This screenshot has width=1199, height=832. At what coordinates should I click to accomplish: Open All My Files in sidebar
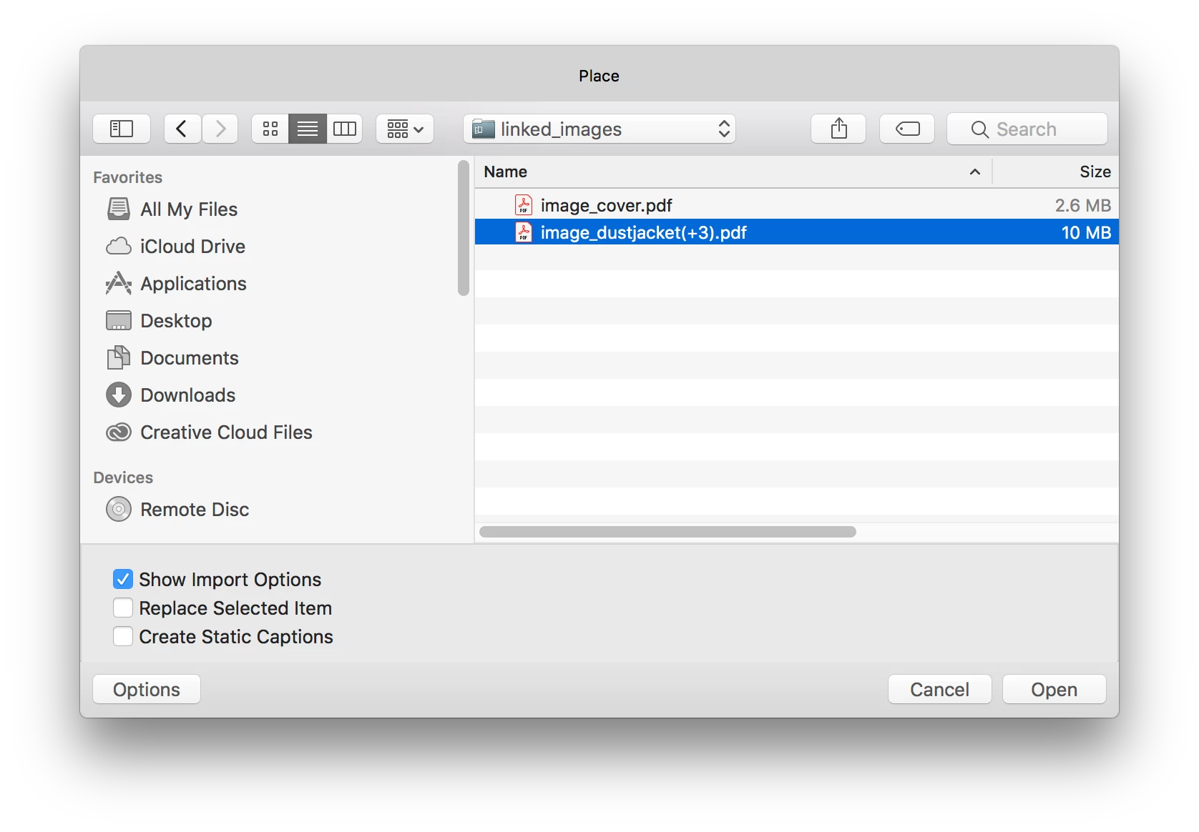189,209
